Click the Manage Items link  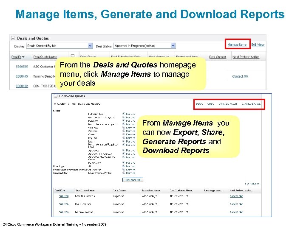point(237,45)
